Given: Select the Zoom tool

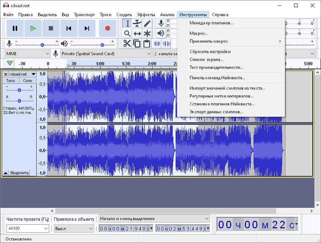Looking at the screenshot, I should pos(127,33).
